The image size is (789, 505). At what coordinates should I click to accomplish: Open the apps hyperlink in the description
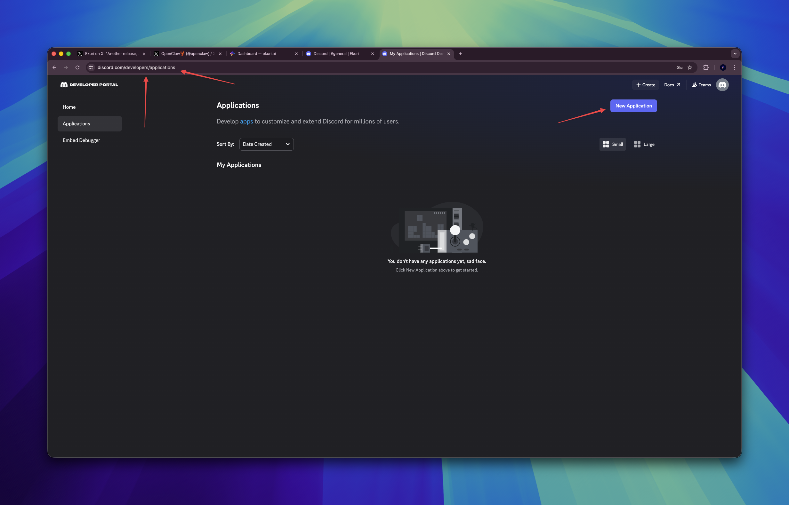pos(246,121)
